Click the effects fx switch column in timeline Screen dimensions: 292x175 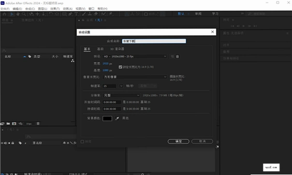click(x=74, y=143)
